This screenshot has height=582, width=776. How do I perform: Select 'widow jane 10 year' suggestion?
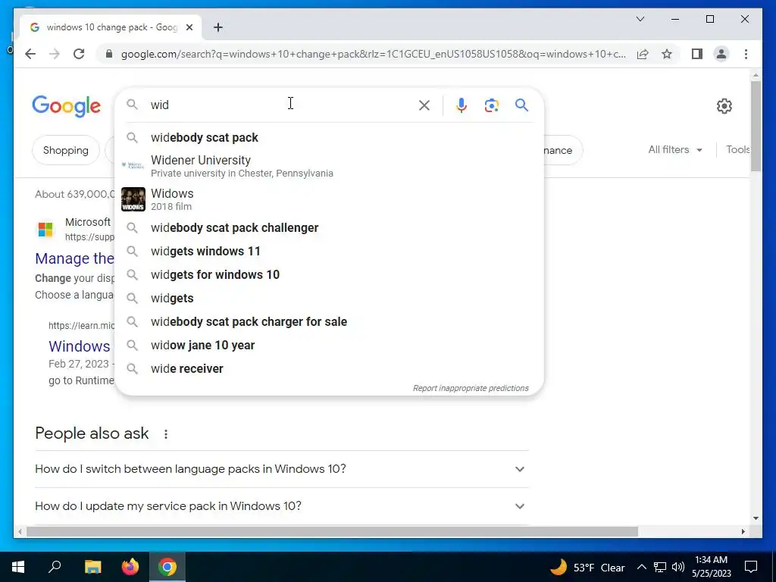point(329,346)
